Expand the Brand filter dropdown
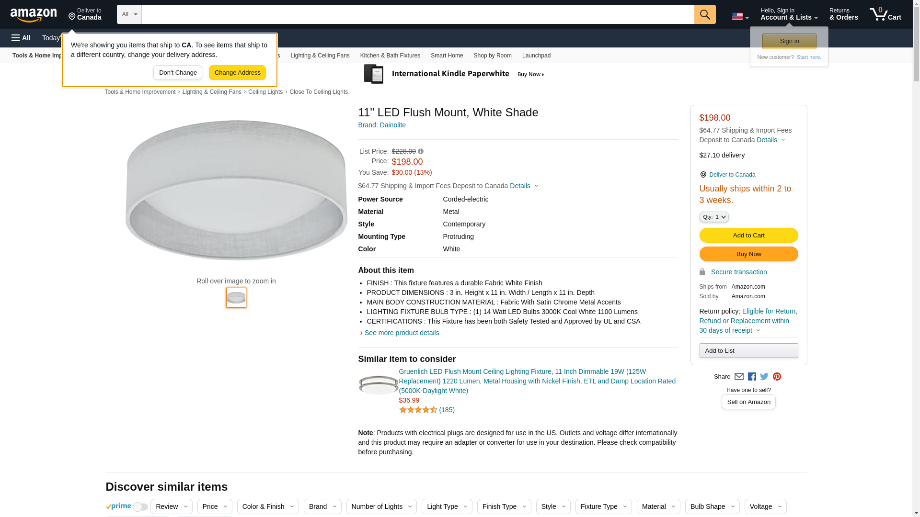Image resolution: width=920 pixels, height=517 pixels. pos(322,506)
